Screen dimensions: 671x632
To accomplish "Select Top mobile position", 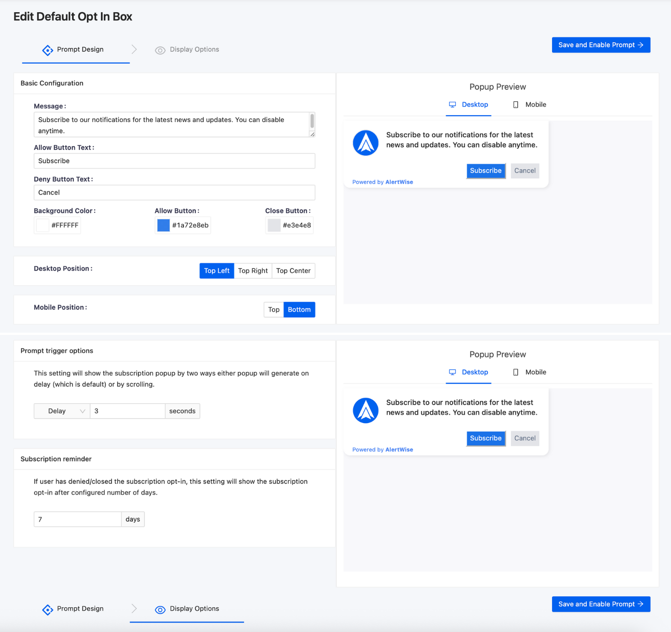I will point(274,310).
